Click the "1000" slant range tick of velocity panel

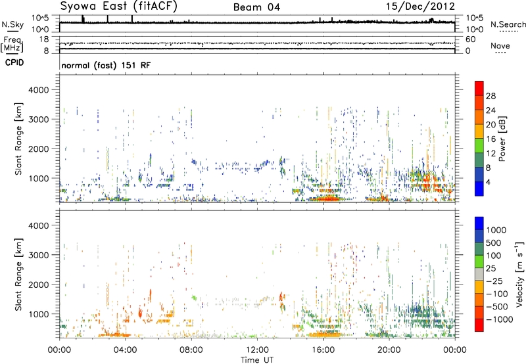[39, 314]
